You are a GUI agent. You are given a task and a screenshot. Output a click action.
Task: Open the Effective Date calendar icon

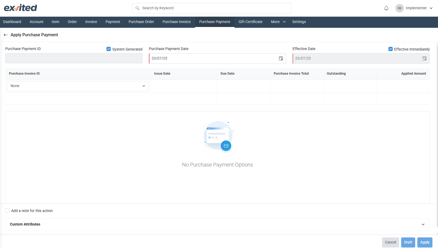[424, 58]
